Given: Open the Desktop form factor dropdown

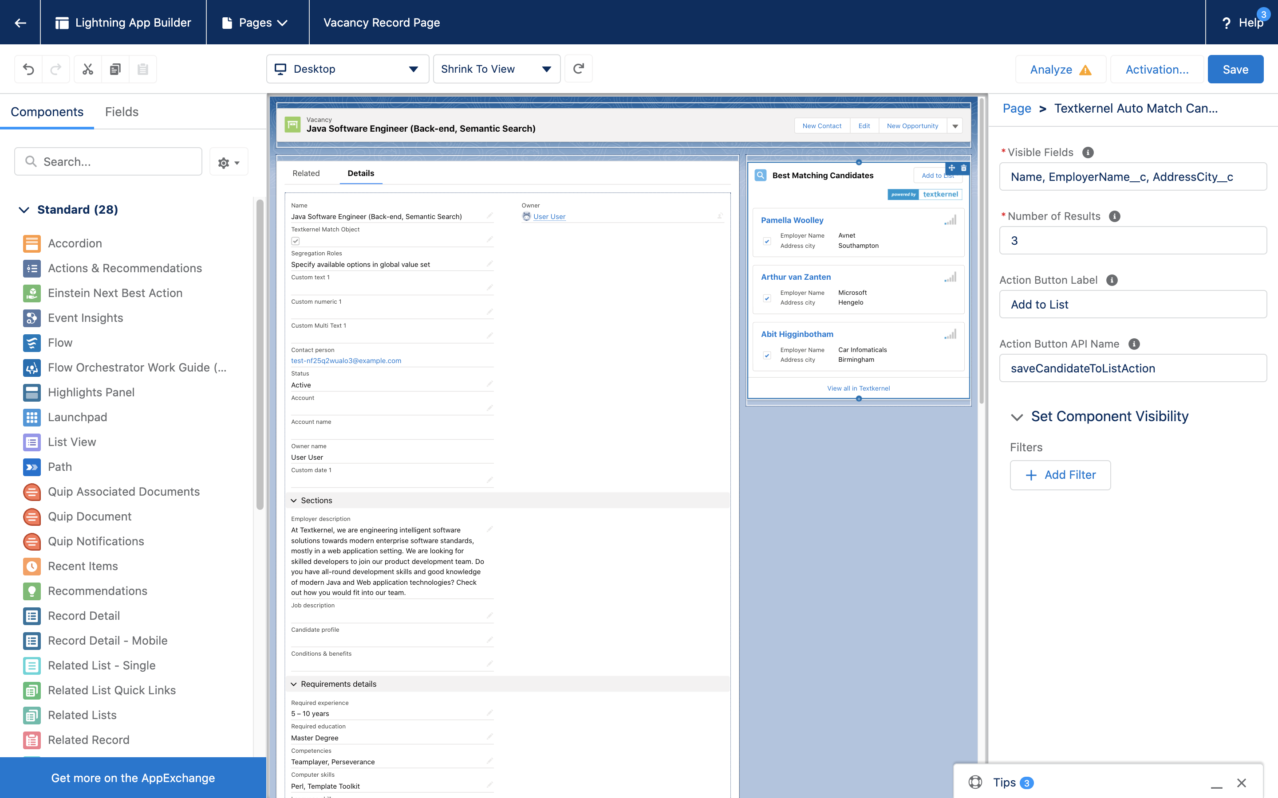Looking at the screenshot, I should tap(347, 69).
